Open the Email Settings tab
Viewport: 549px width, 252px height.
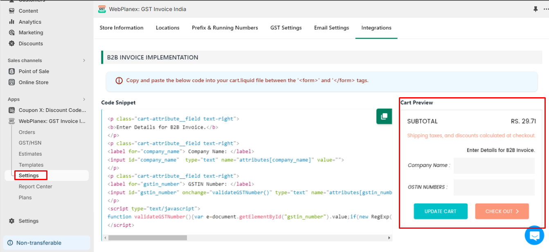[x=331, y=28]
